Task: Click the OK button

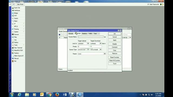Action: [115, 34]
